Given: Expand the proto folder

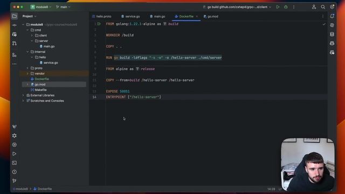Looking at the screenshot, I should coord(27,68).
